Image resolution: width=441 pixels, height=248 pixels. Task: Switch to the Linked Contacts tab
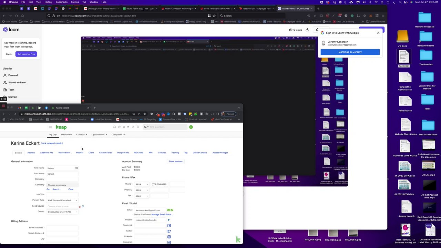[x=200, y=153]
